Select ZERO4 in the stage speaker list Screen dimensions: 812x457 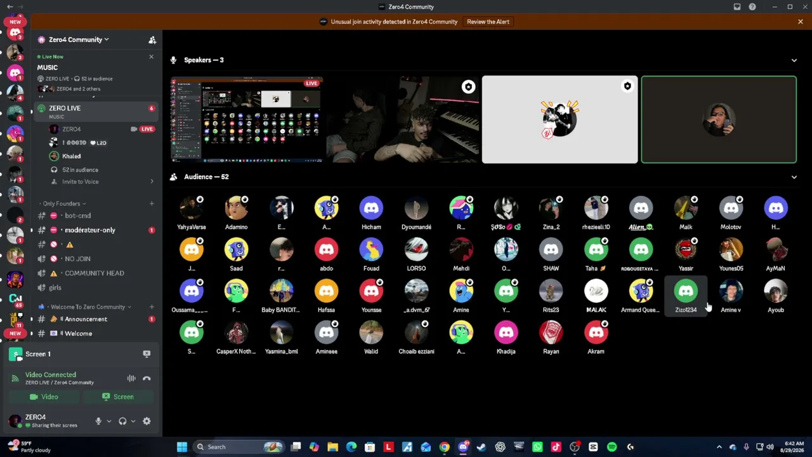click(72, 129)
